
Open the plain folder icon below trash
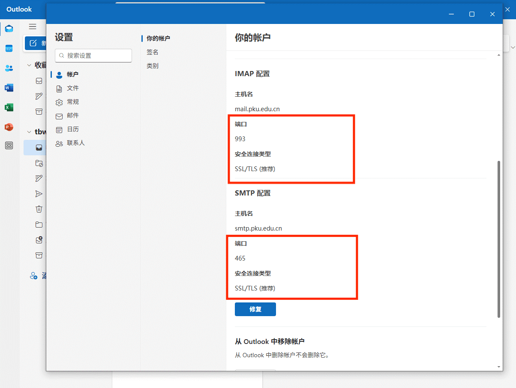click(39, 225)
